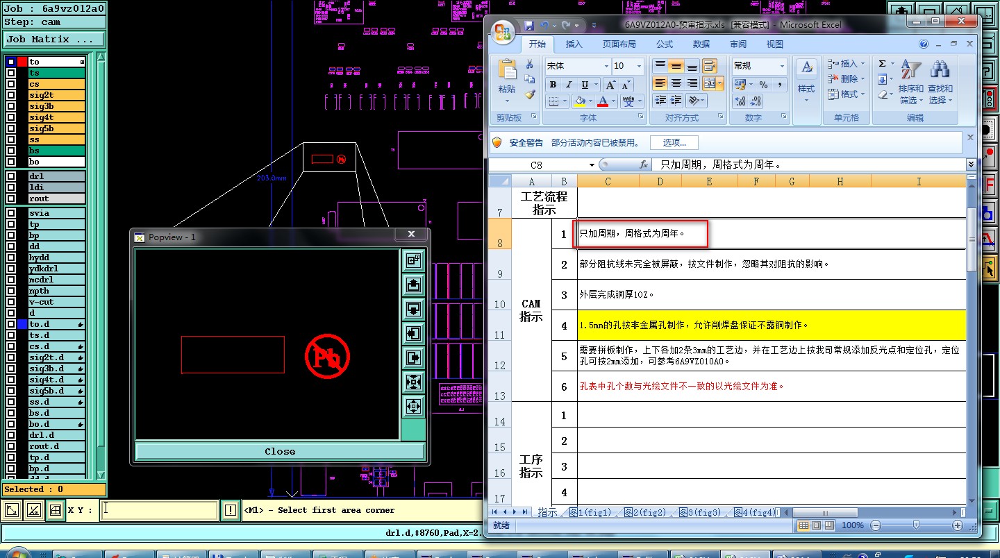Image resolution: width=1000 pixels, height=558 pixels.
Task: Copy the selected cells in Excel
Action: point(530,79)
